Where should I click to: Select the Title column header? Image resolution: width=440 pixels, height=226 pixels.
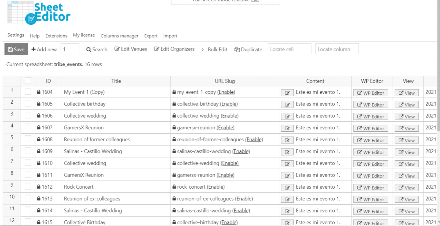(x=116, y=81)
